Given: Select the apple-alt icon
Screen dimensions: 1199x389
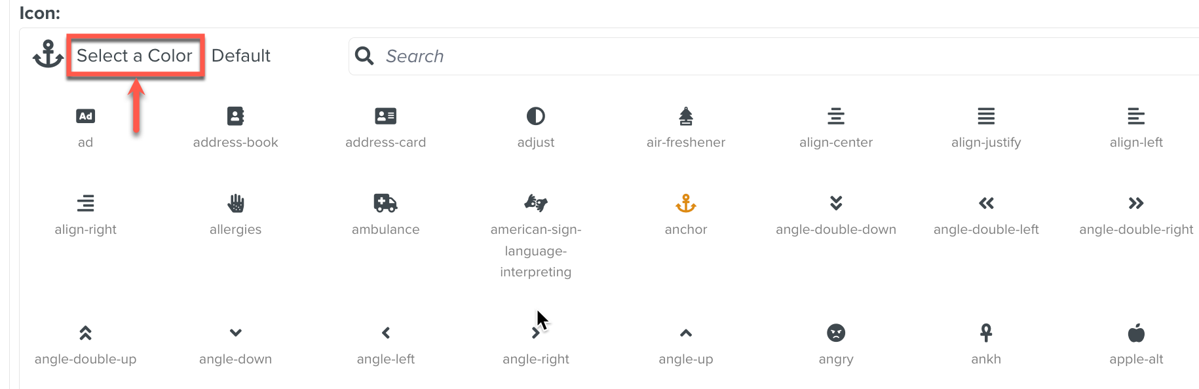Looking at the screenshot, I should click(x=1136, y=333).
